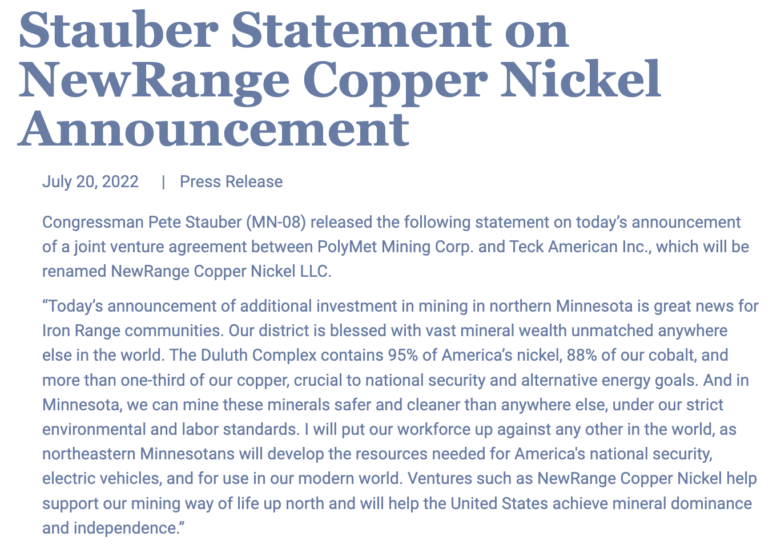This screenshot has width=781, height=549.
Task: Click the "Press Release" category link
Action: click(231, 182)
